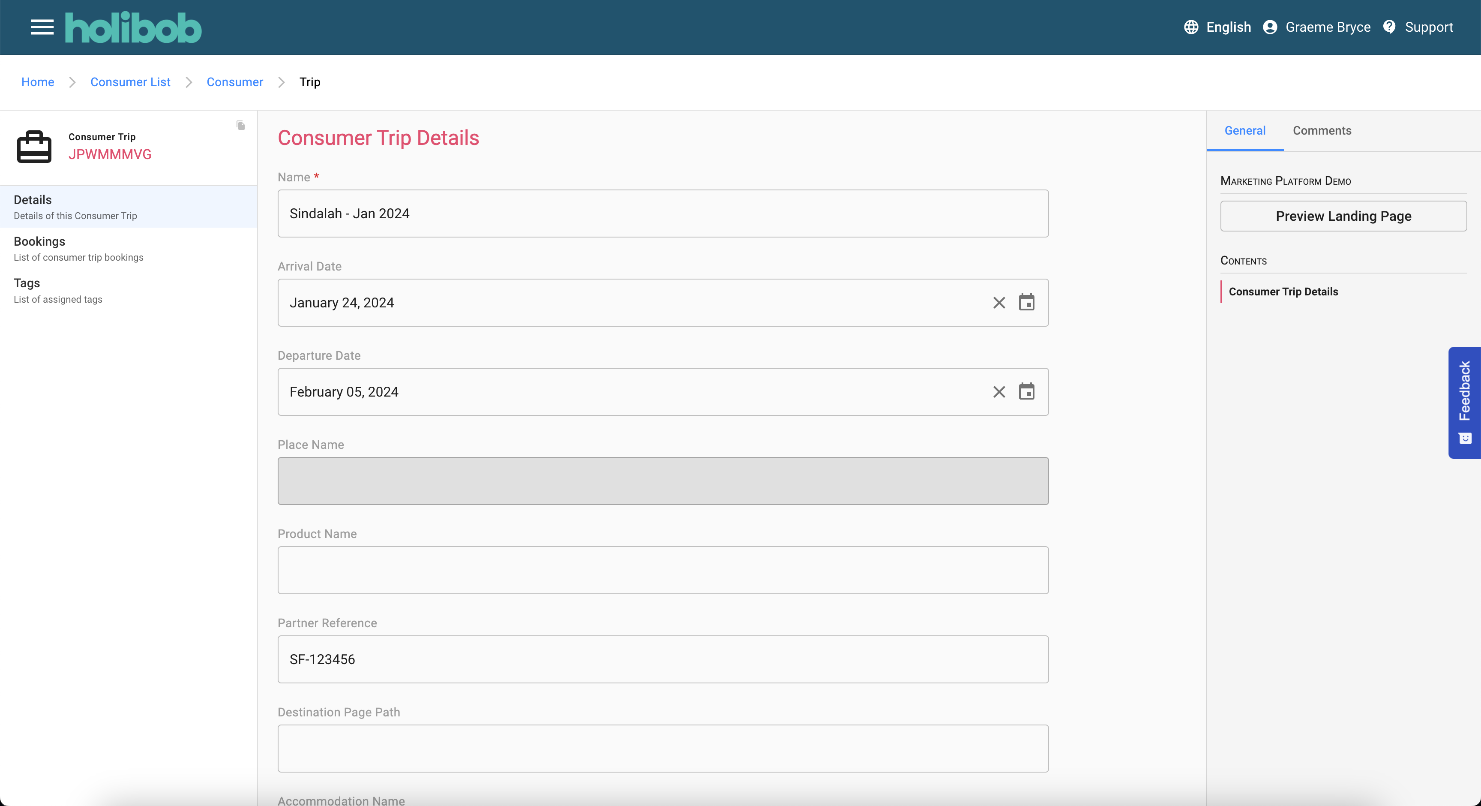The height and width of the screenshot is (806, 1481).
Task: Select the Details sidebar section
Action: tap(129, 207)
